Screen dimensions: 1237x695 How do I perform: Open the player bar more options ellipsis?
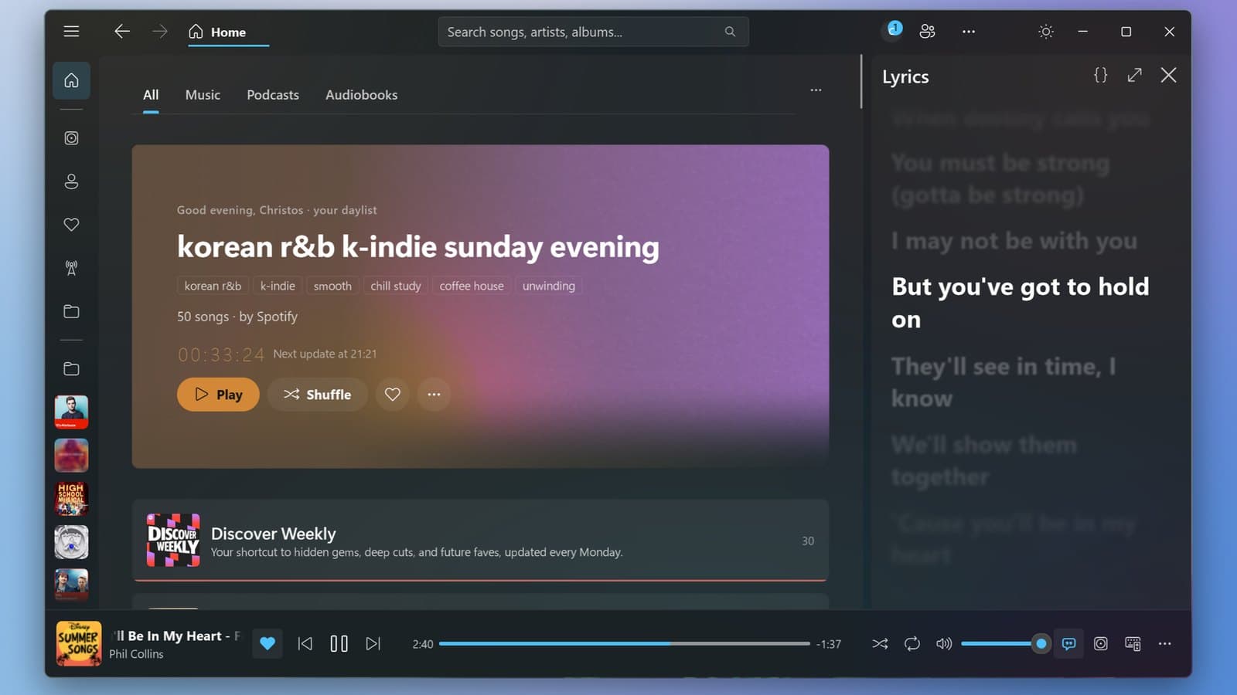[1165, 644]
